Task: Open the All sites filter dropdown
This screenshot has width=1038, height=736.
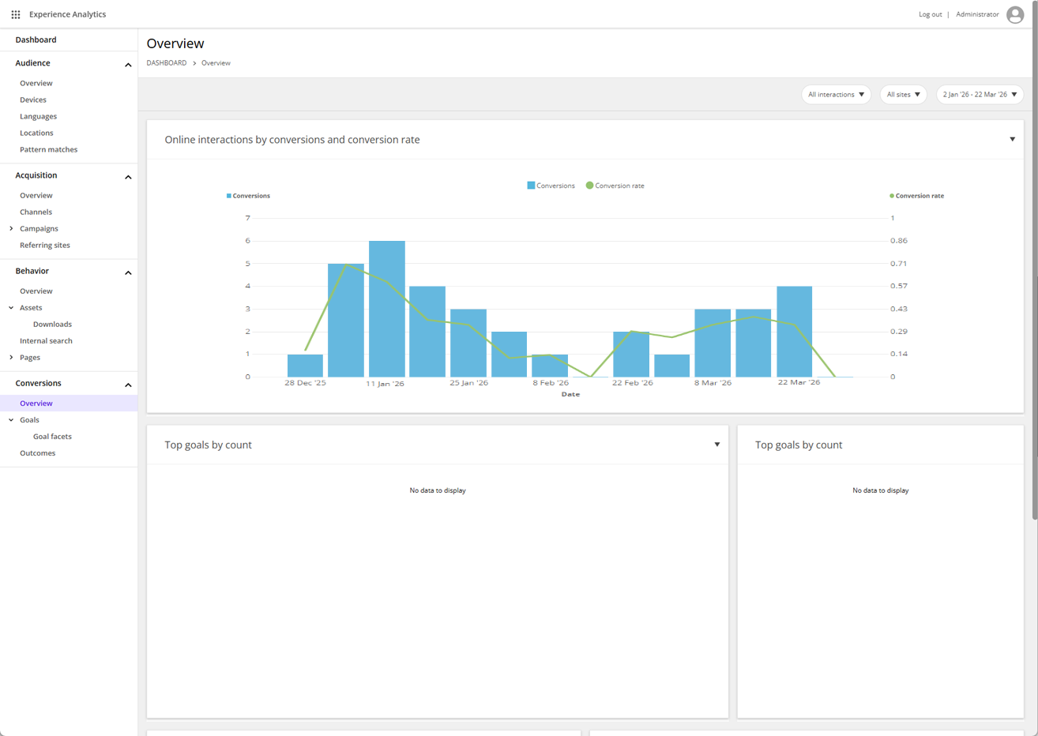Action: tap(903, 94)
